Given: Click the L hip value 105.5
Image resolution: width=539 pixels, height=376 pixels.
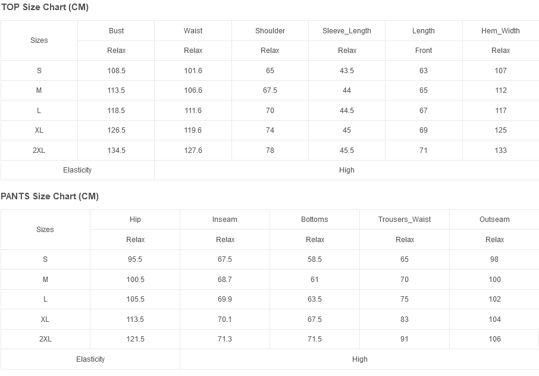Looking at the screenshot, I should [136, 299].
